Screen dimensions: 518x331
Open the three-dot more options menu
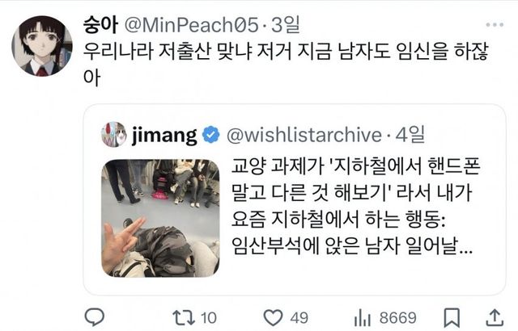point(495,25)
